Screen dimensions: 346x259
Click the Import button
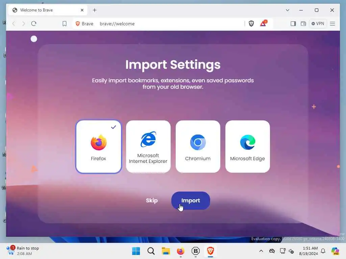click(191, 200)
